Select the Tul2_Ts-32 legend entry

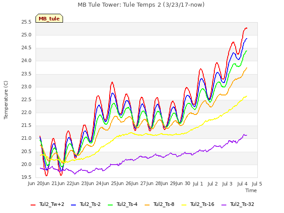238,205
